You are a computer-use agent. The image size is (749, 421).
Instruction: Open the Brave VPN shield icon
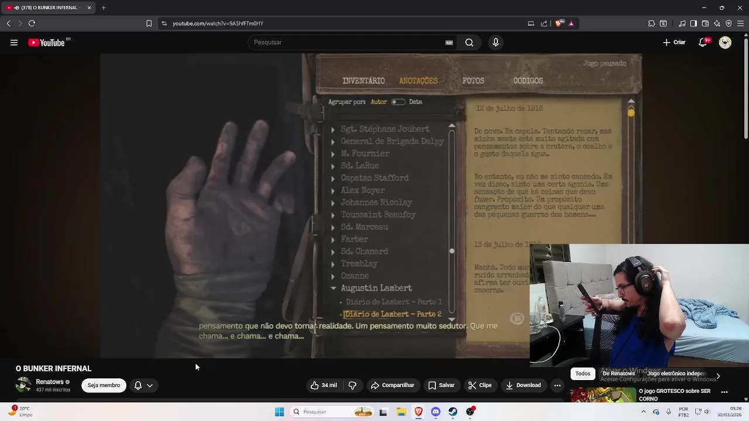click(x=729, y=23)
